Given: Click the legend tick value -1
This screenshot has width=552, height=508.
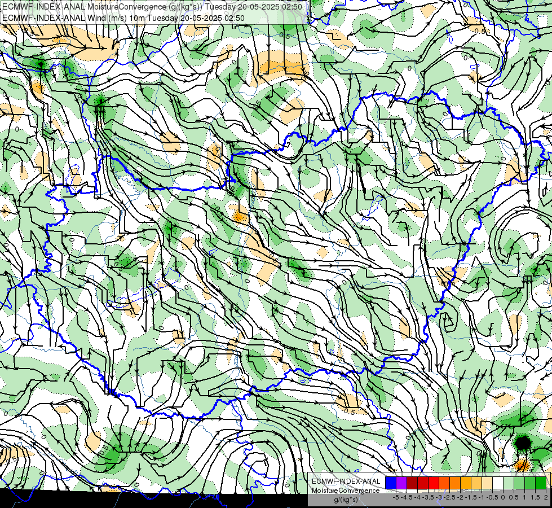Looking at the screenshot, I should 482,497.
